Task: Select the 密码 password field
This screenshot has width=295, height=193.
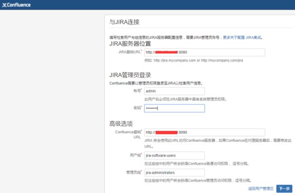Action: pyautogui.click(x=174, y=108)
